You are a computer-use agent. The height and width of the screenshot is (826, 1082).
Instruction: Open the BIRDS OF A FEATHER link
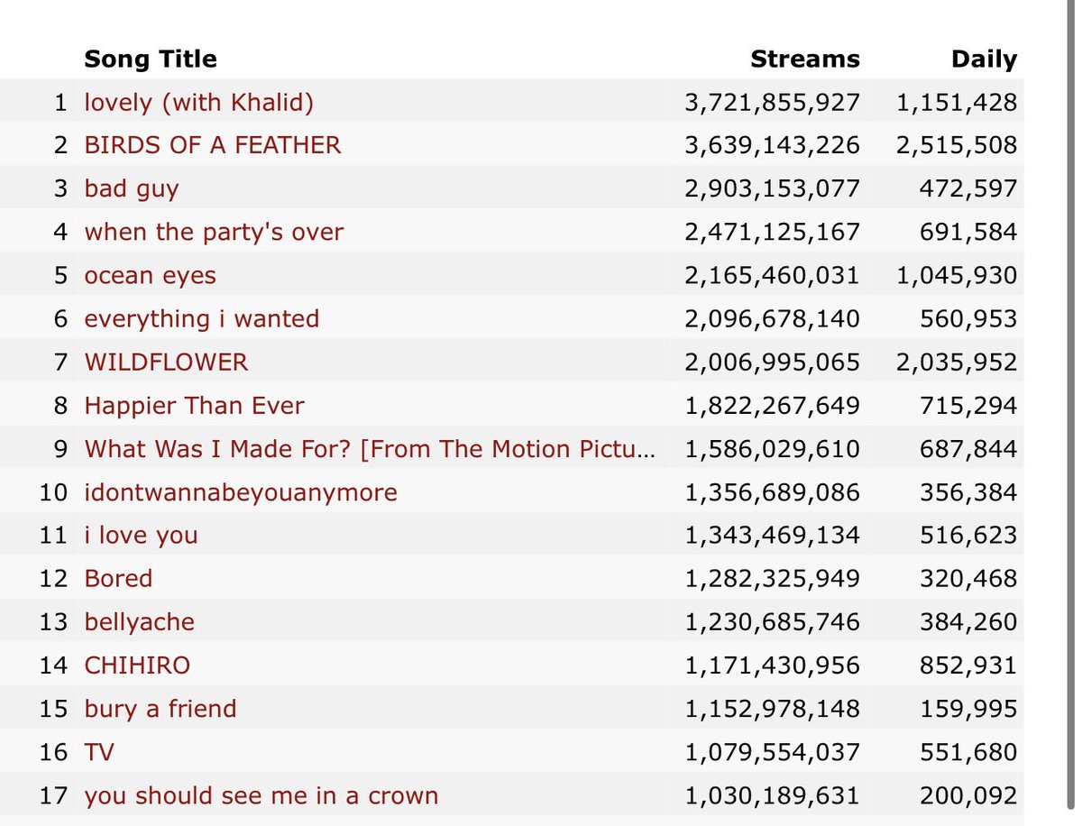(213, 145)
